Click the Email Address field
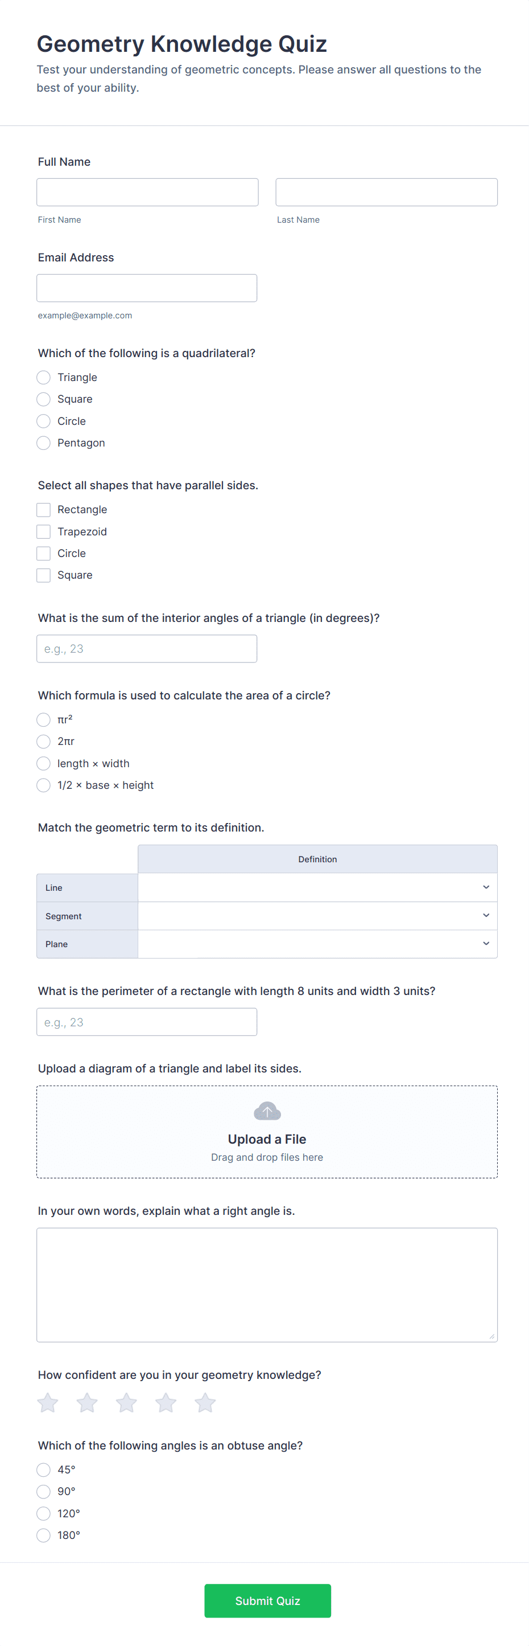Screen dimensions: 529x1646 pos(147,288)
